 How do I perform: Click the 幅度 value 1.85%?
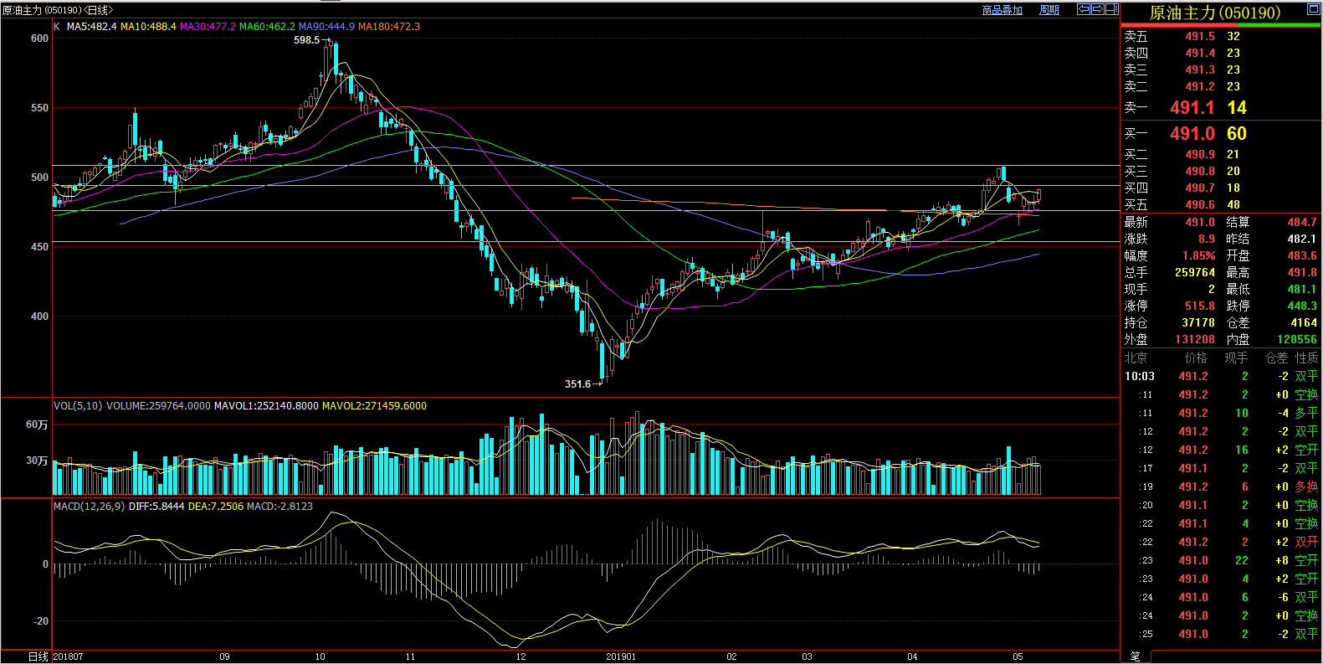point(1199,255)
